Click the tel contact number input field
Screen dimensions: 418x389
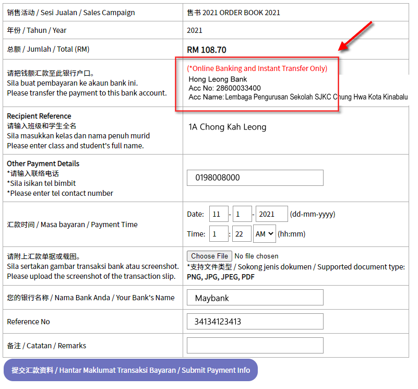click(255, 178)
